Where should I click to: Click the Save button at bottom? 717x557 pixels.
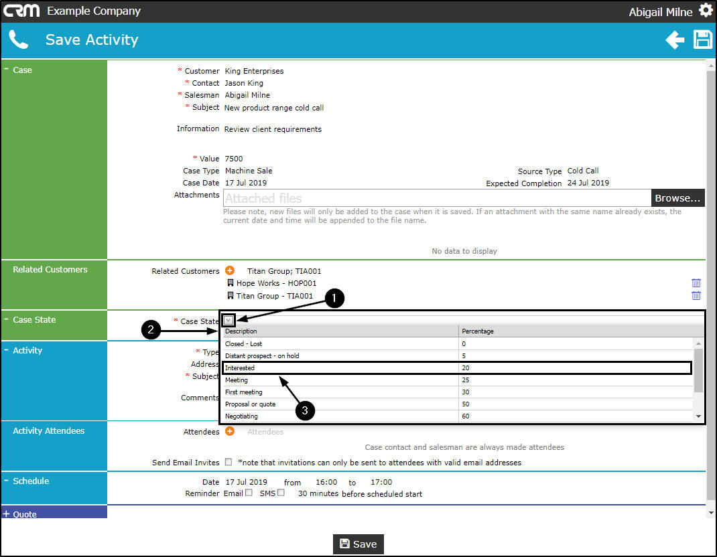tap(358, 544)
